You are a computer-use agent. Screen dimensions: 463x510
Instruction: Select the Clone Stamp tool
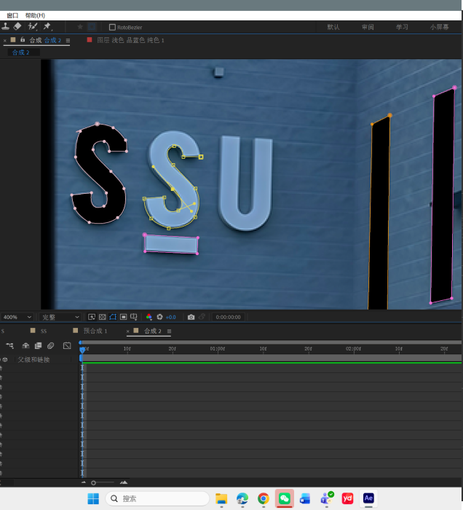(5, 27)
